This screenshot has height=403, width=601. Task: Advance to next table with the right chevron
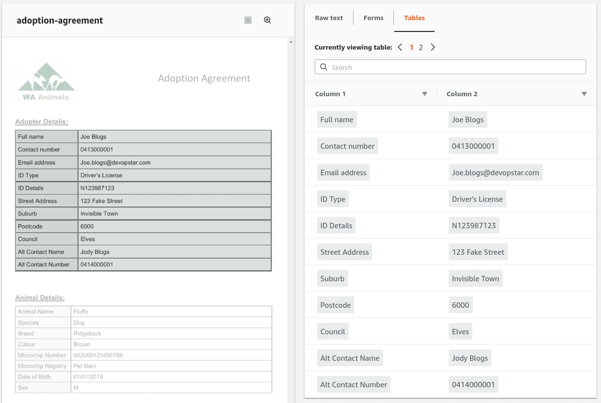tap(433, 47)
